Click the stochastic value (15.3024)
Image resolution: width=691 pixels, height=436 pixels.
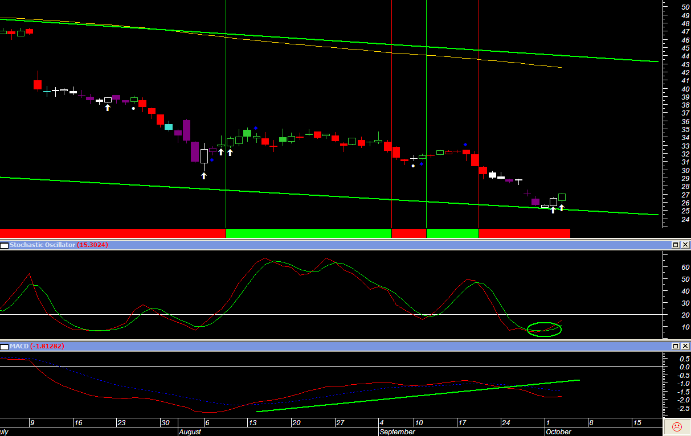93,245
